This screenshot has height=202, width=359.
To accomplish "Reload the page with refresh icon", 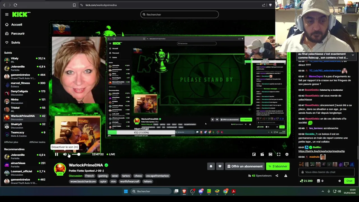I will pos(15,5).
